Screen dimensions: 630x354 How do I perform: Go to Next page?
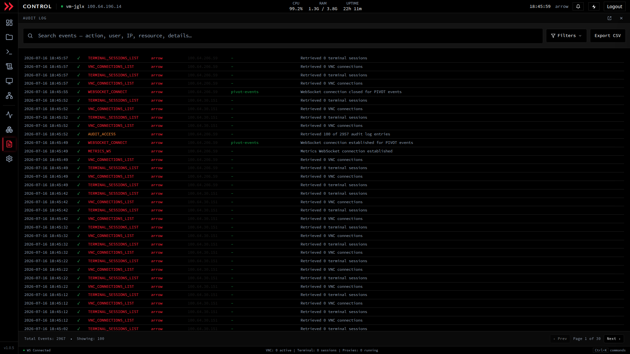(614, 339)
